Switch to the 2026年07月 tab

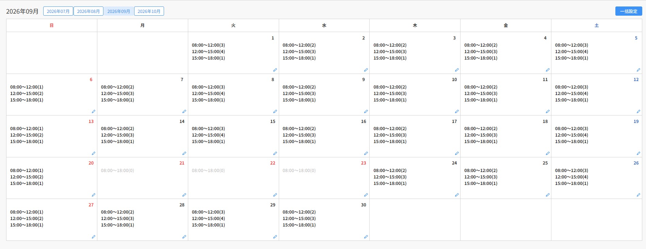(x=58, y=11)
